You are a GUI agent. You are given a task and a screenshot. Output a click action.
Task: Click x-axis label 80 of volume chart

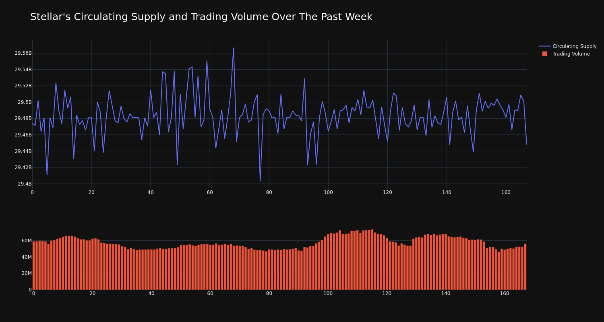[269, 293]
